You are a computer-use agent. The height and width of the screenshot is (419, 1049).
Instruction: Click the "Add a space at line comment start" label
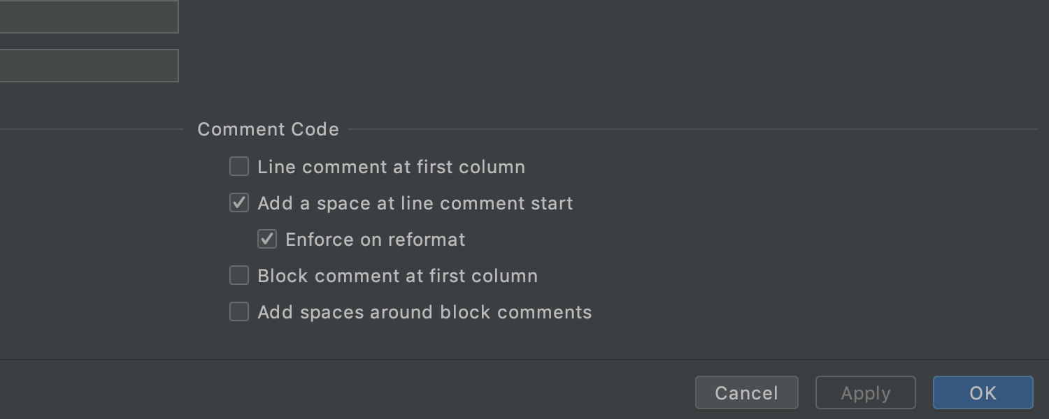415,203
